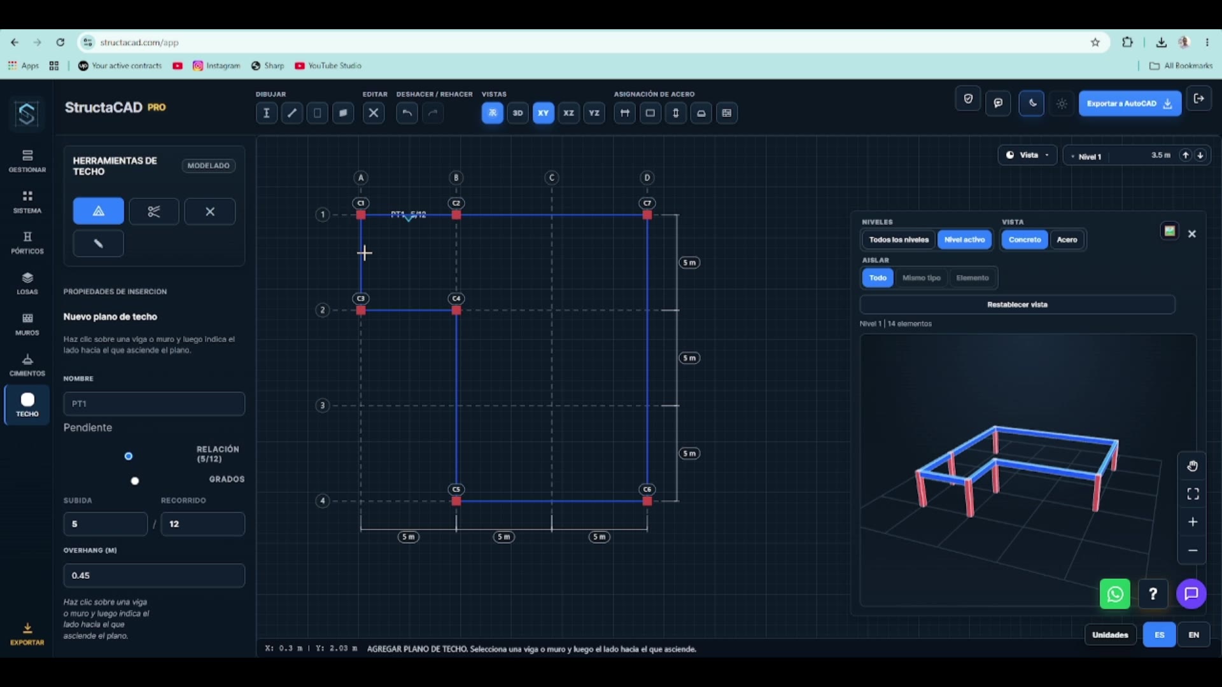Select the column draw tool
This screenshot has height=687, width=1222.
(x=267, y=113)
